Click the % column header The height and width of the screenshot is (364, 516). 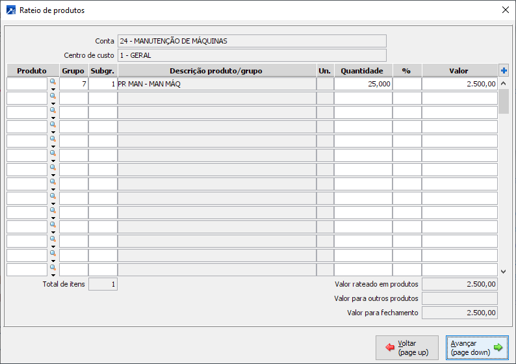coord(407,71)
